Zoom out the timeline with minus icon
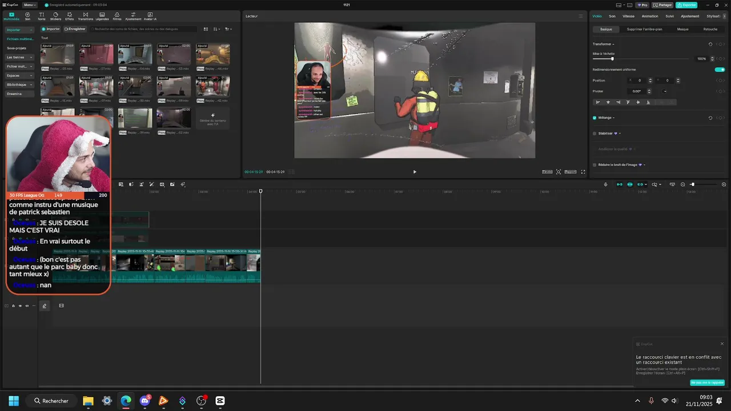The image size is (731, 411). [x=682, y=184]
